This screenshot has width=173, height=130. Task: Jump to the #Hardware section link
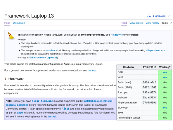click(x=51, y=50)
